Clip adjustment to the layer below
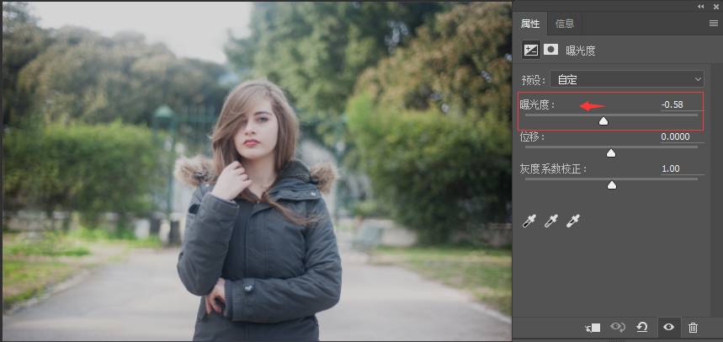Viewport: 723px width, 342px height. 593,328
